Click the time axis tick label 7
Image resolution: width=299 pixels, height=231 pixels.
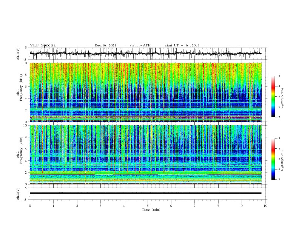[x=195, y=206]
